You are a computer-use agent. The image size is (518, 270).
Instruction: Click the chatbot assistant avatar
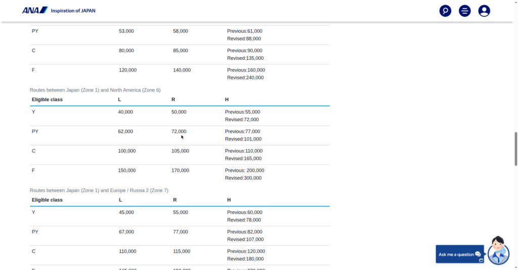coord(498,251)
